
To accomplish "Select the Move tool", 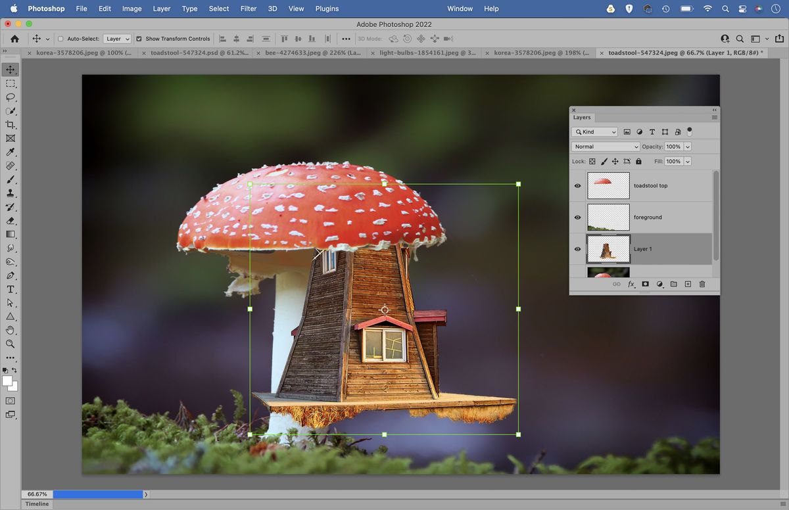I will pyautogui.click(x=10, y=68).
